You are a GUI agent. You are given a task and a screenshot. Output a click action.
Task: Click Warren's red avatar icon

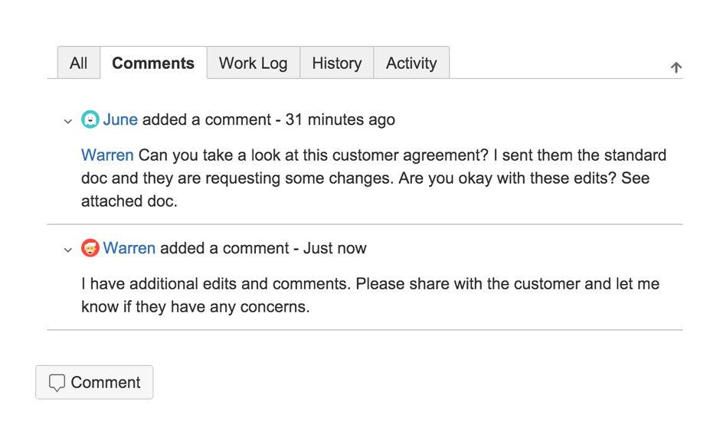click(x=90, y=248)
